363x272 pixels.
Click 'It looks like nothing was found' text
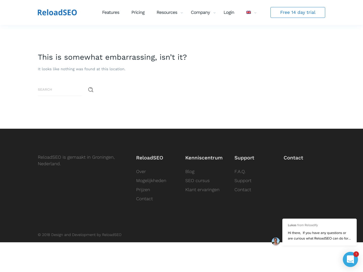click(81, 69)
